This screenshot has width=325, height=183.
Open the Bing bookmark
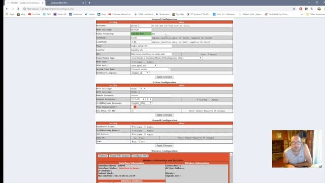(102, 14)
